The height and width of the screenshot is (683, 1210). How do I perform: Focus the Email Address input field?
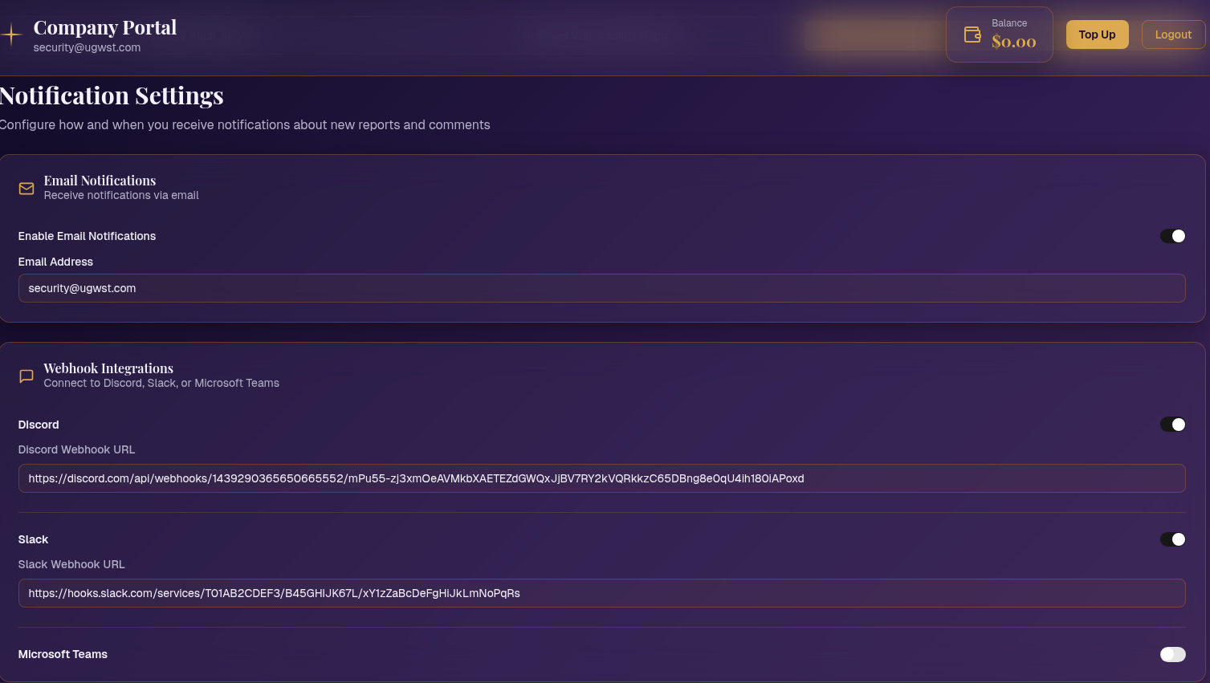click(601, 288)
